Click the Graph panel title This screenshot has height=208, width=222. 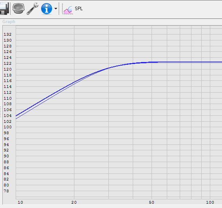9,22
